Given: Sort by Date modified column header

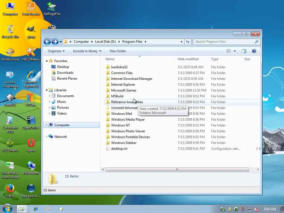Looking at the screenshot, I should (192, 59).
